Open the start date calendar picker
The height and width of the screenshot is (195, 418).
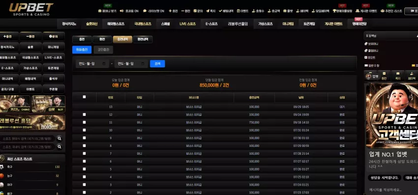tap(104, 64)
